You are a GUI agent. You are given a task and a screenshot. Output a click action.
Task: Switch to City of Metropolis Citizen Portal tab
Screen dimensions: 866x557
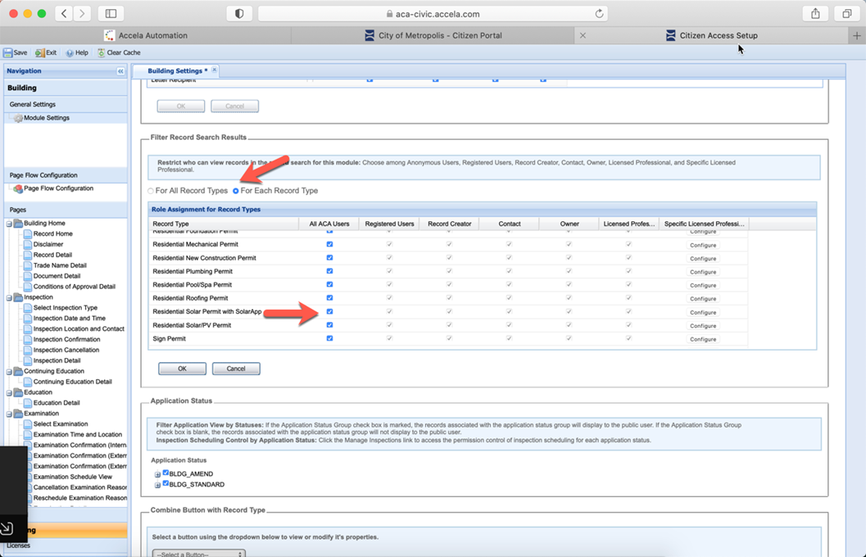point(440,35)
